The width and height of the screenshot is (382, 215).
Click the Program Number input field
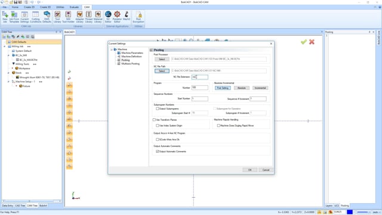click(200, 88)
